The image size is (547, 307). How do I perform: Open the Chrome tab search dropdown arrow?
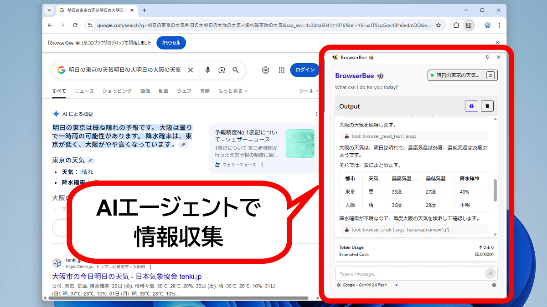(51, 10)
